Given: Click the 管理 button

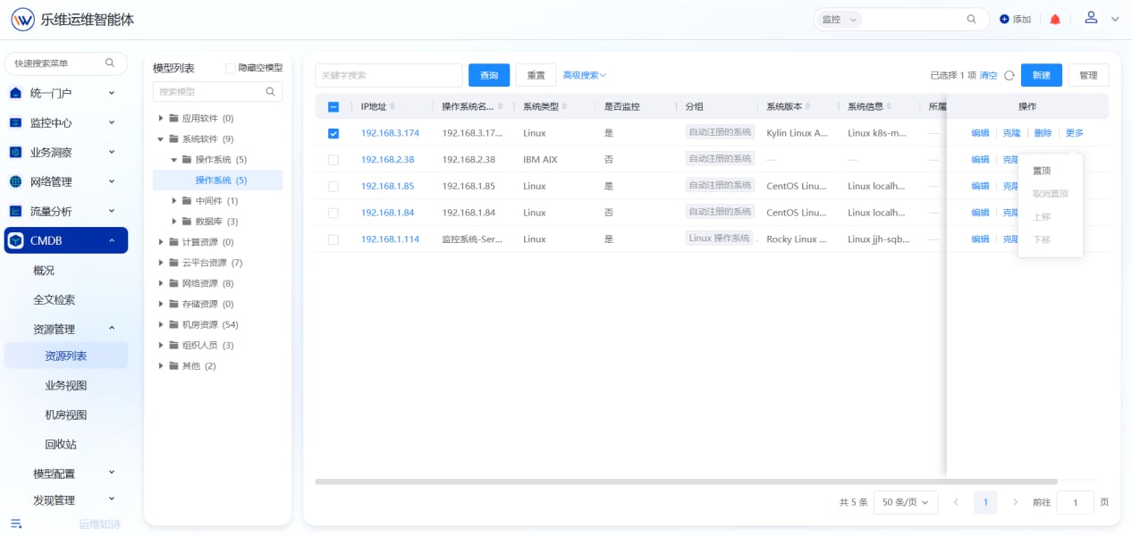Looking at the screenshot, I should (x=1088, y=75).
